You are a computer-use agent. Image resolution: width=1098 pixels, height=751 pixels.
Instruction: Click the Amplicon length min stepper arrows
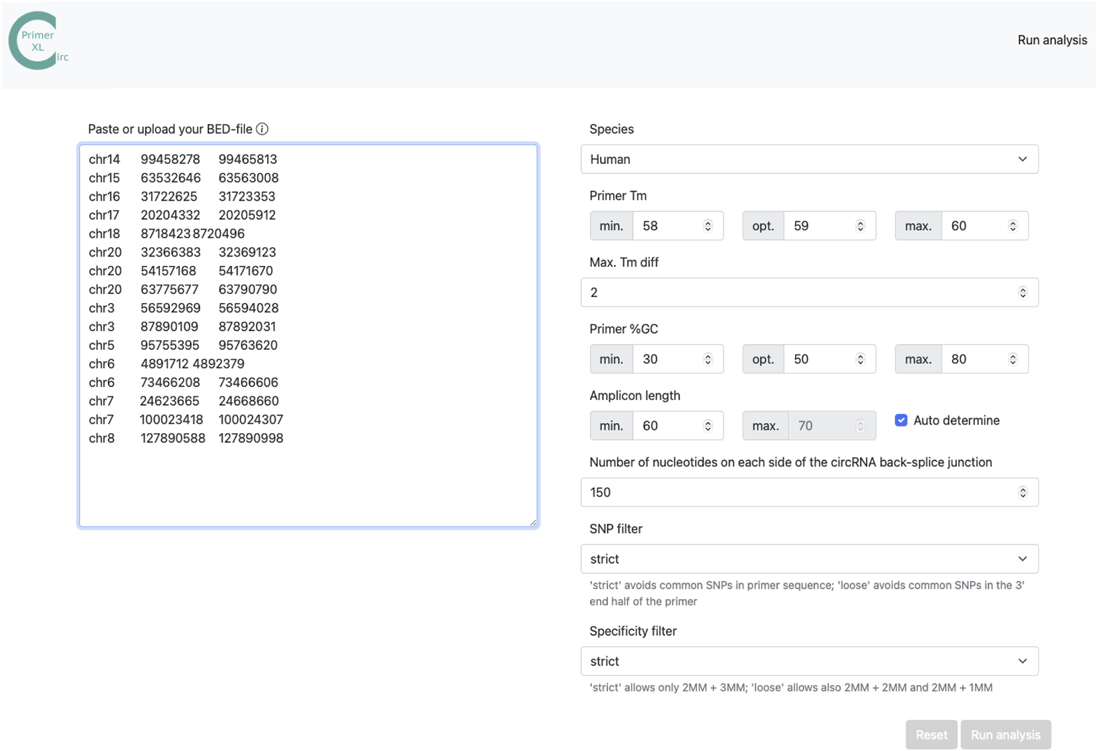[x=708, y=426]
